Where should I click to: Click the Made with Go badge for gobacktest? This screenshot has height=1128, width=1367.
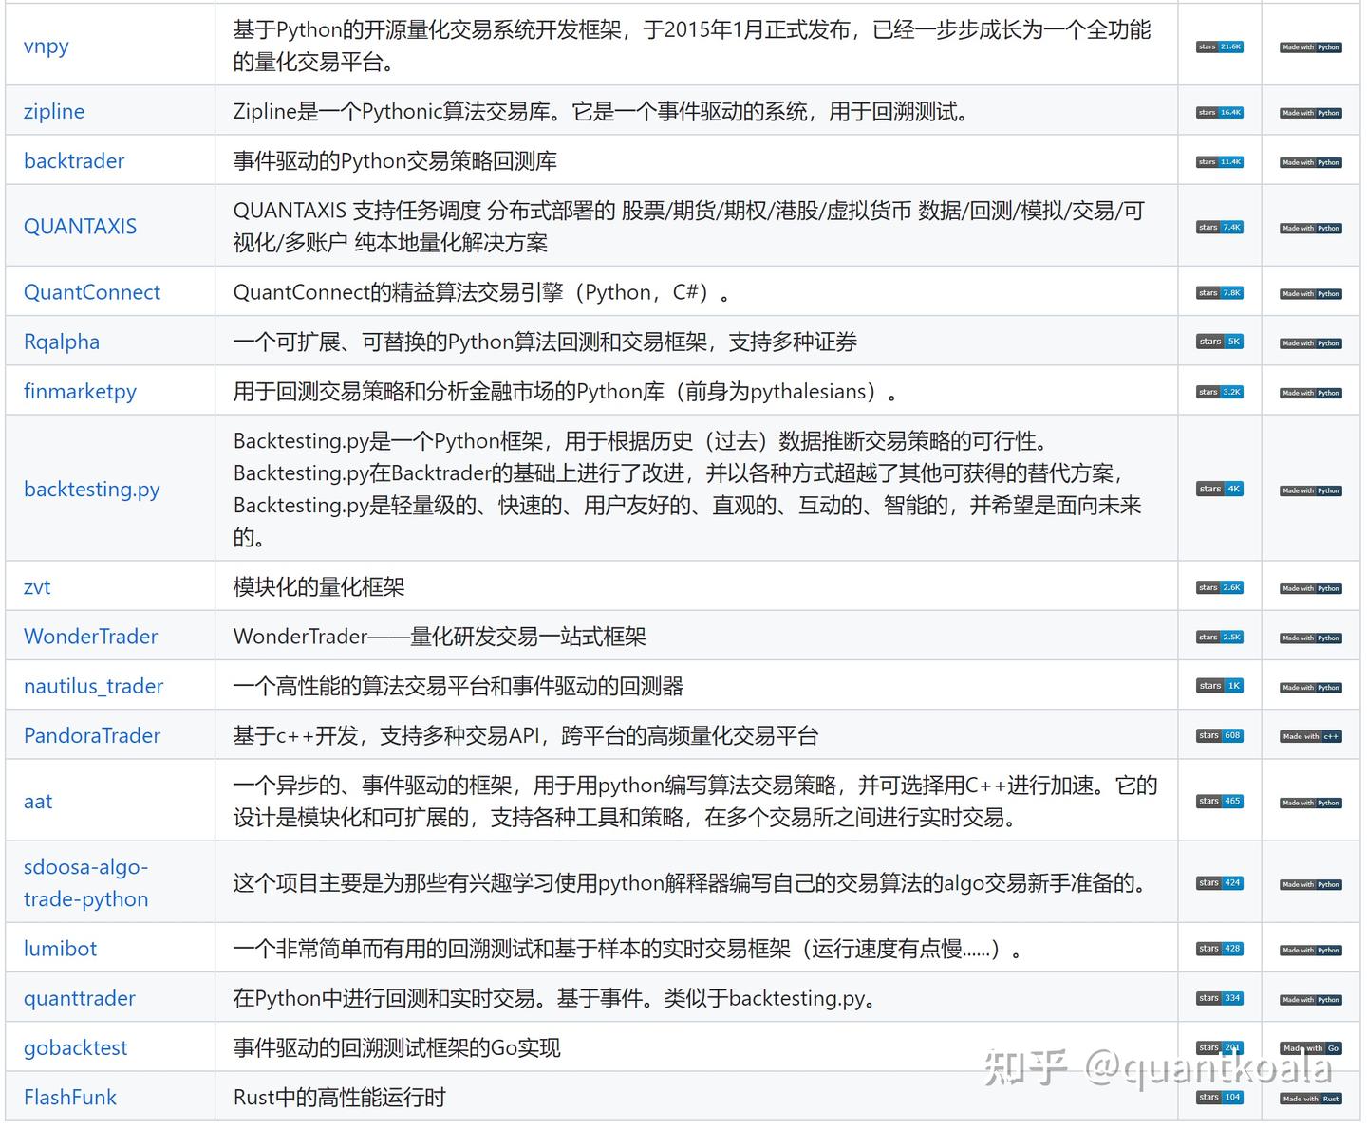[x=1309, y=1047]
